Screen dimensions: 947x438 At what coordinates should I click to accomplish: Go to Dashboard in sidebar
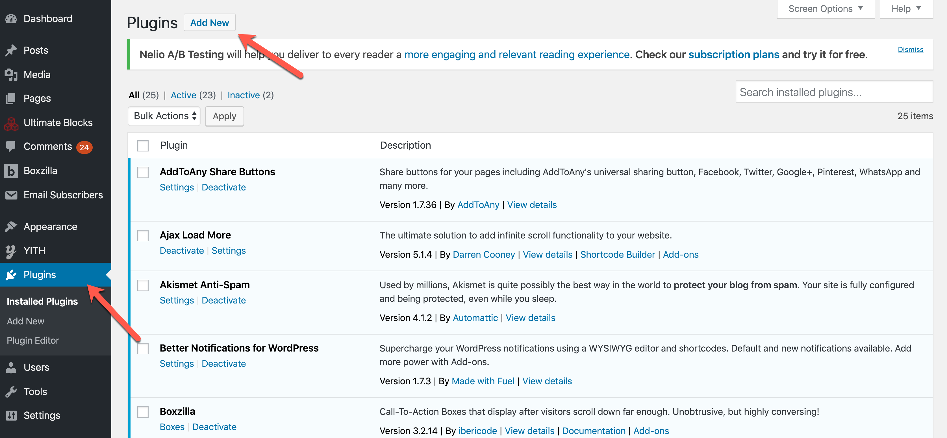[x=48, y=19]
